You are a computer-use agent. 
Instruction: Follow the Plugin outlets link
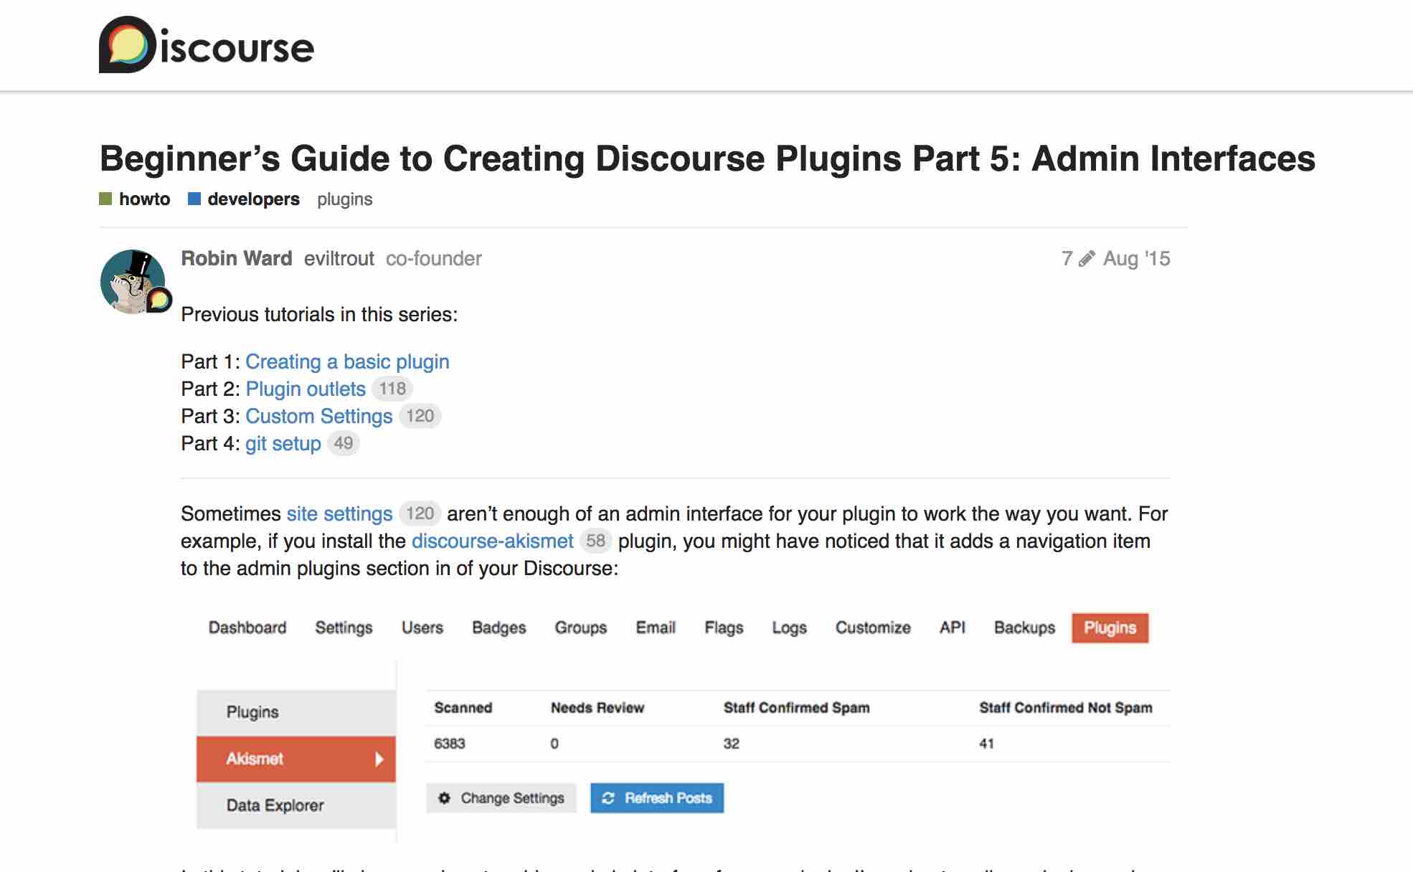(306, 389)
